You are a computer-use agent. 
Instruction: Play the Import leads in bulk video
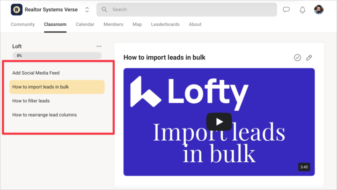coord(219,122)
